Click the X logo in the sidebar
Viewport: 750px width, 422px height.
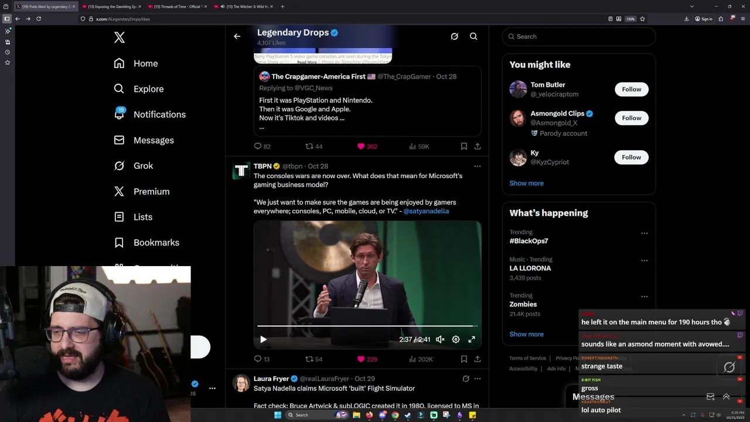click(x=120, y=38)
